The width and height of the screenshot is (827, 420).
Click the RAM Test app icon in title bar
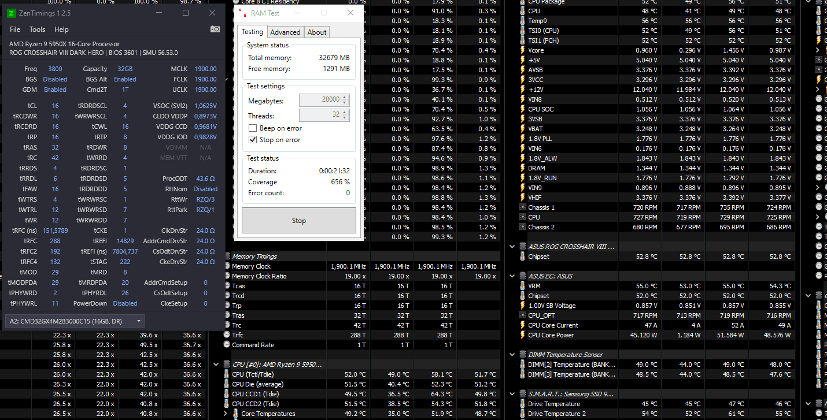pyautogui.click(x=242, y=13)
